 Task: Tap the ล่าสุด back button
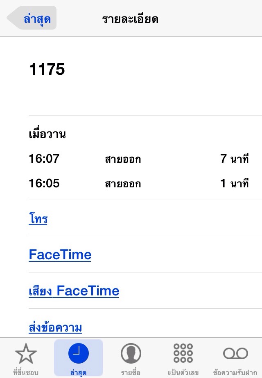pyautogui.click(x=32, y=18)
